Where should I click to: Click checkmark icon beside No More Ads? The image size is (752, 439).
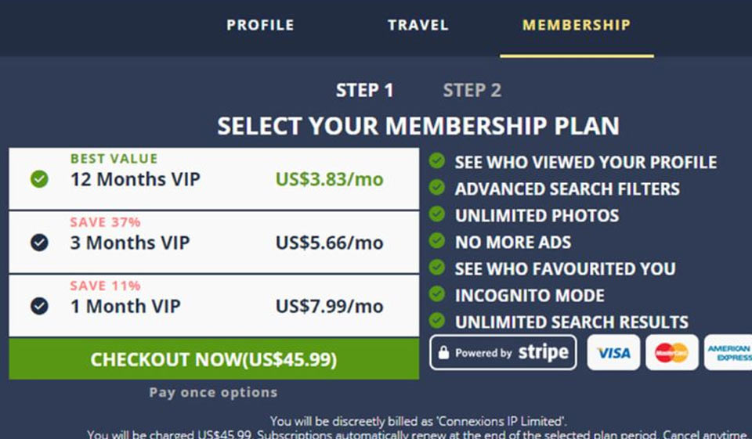click(x=438, y=241)
